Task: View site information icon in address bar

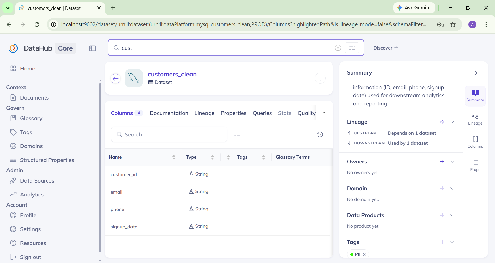Action: click(54, 24)
